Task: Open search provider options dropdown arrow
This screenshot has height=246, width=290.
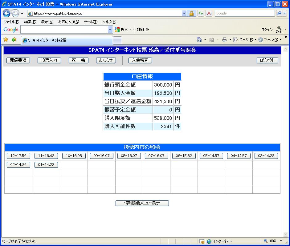Action: click(x=285, y=13)
